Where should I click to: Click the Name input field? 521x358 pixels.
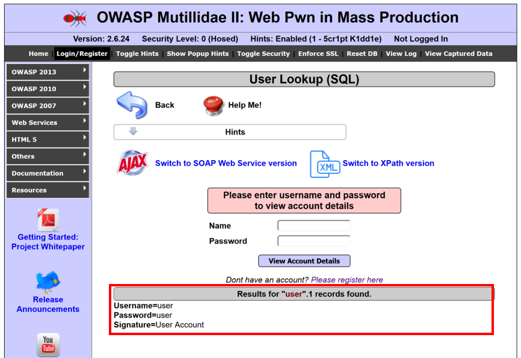pos(313,226)
